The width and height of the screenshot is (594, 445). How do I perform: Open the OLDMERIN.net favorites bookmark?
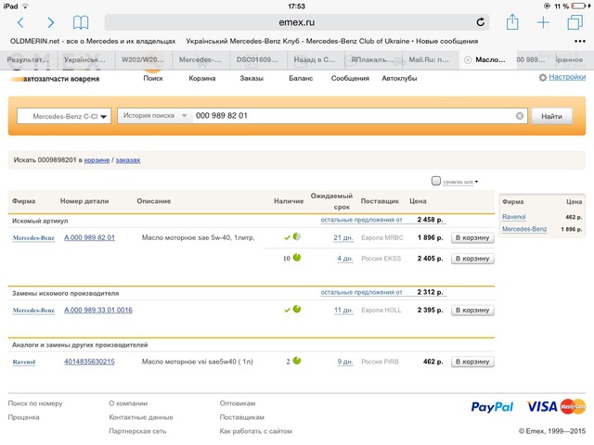point(93,41)
